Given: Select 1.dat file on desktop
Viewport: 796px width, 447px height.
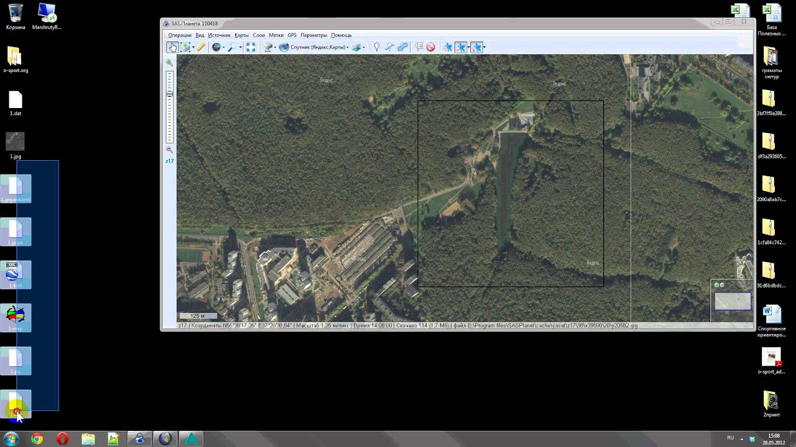Looking at the screenshot, I should [16, 103].
